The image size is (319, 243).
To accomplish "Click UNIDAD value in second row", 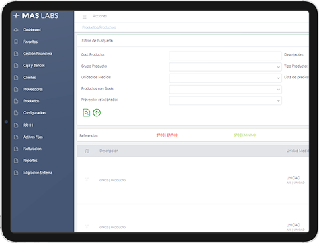I will (293, 225).
